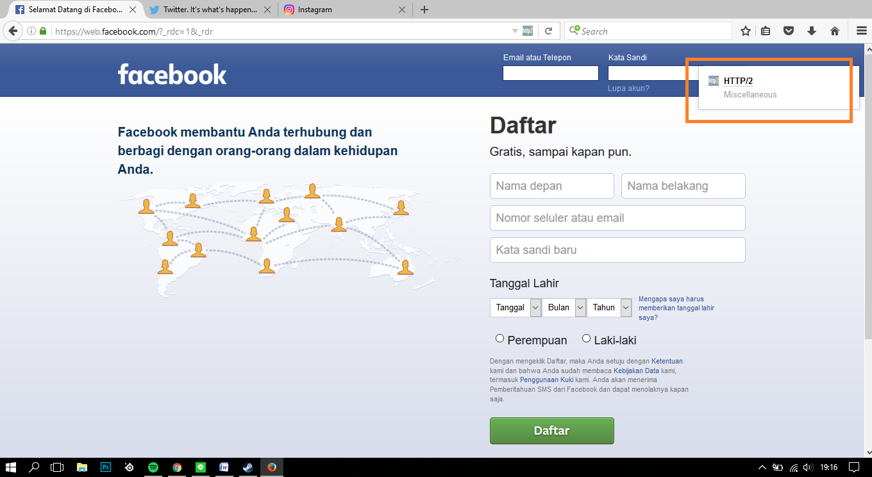This screenshot has width=872, height=477.
Task: Open site information icon in address bar
Action: pyautogui.click(x=32, y=31)
